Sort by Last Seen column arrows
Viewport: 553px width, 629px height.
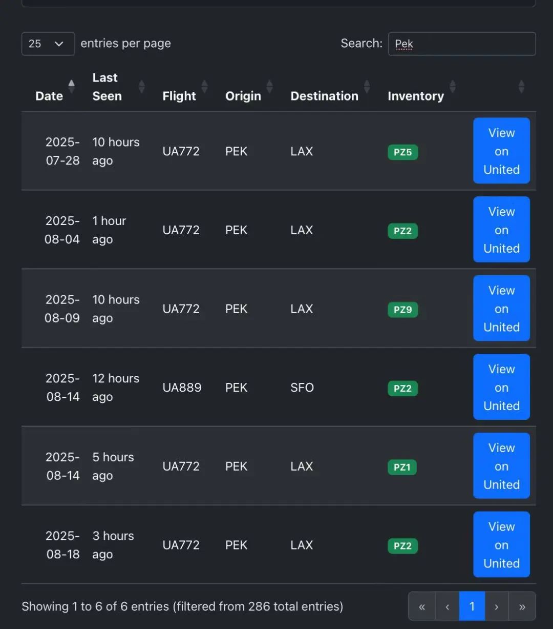142,87
